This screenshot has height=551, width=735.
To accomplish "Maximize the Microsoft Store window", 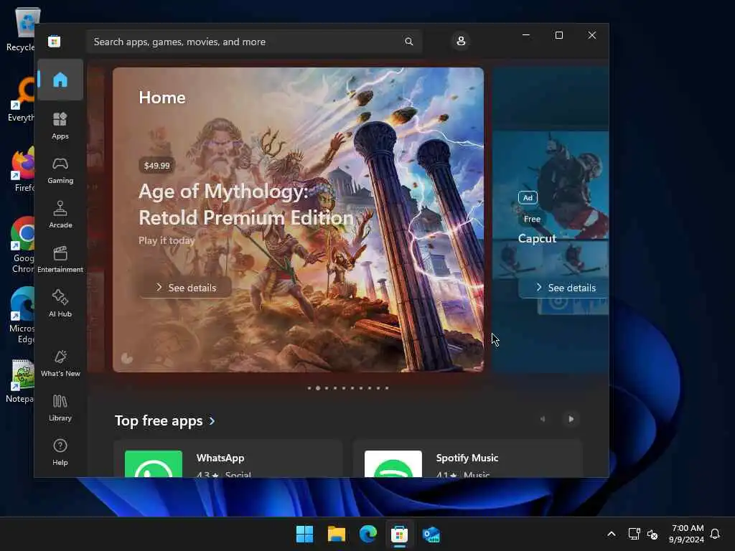I will point(558,35).
